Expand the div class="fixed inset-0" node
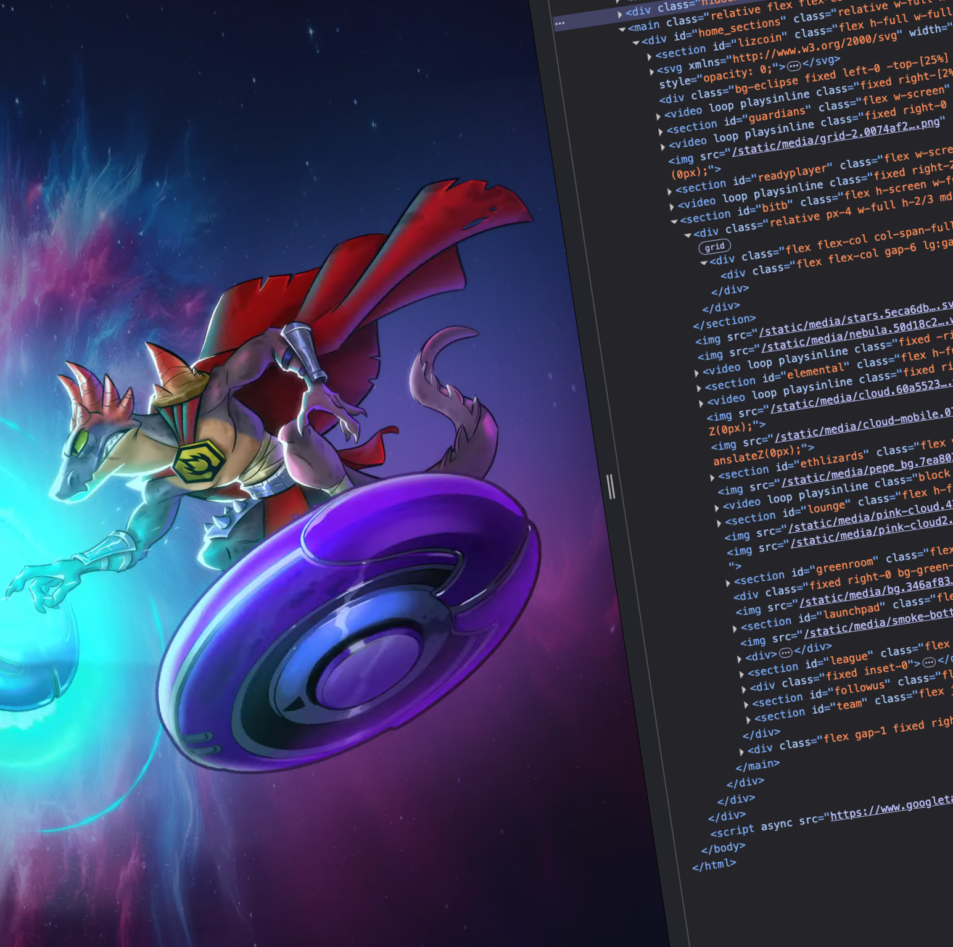 point(744,689)
